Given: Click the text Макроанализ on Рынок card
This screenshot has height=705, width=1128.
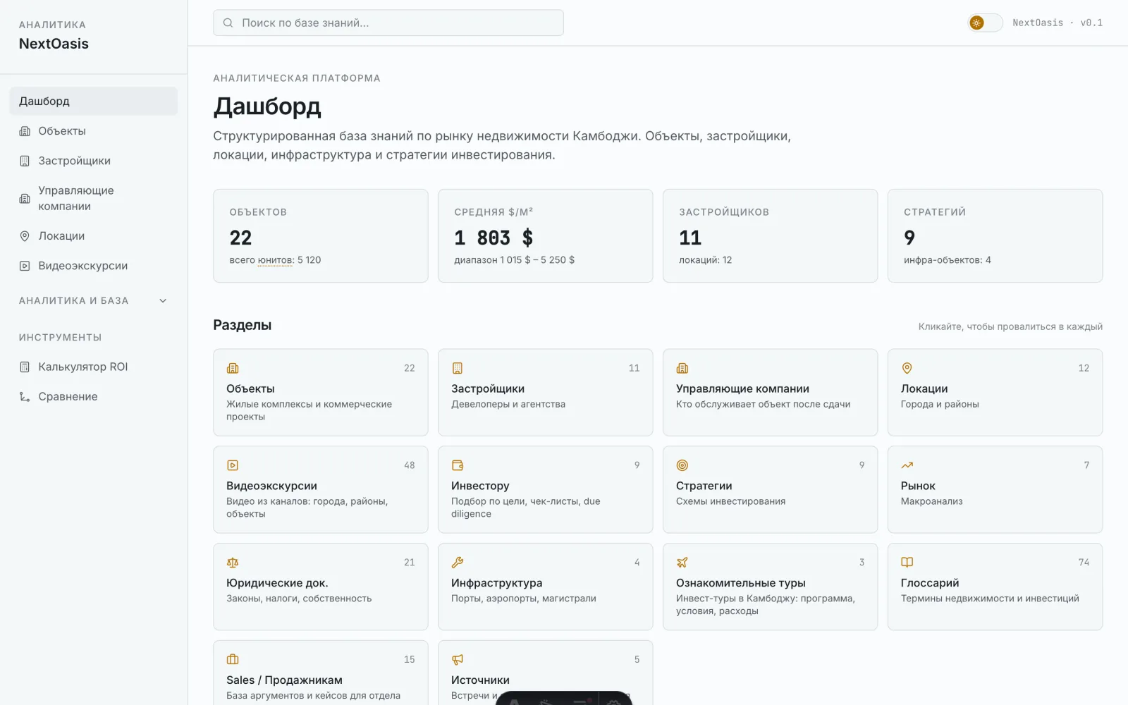Looking at the screenshot, I should [x=931, y=501].
